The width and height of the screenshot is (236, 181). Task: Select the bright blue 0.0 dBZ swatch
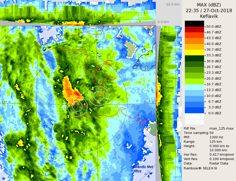(x=194, y=110)
